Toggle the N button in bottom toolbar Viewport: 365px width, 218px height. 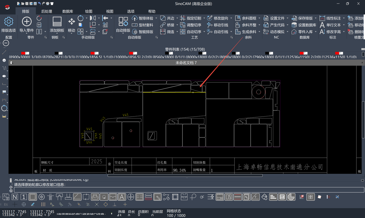point(15,197)
